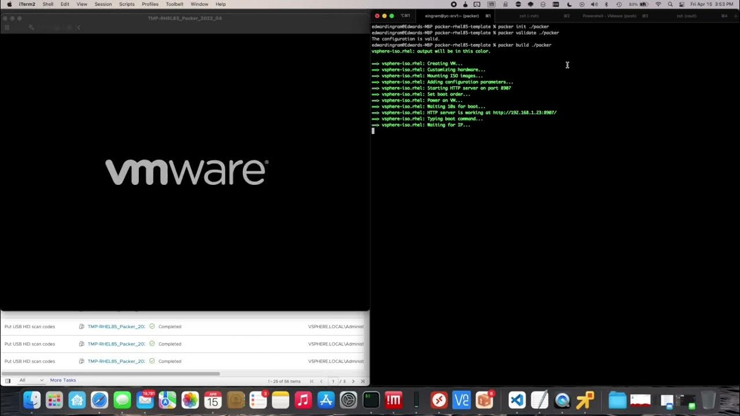Open App Store from dock

[x=326, y=400]
